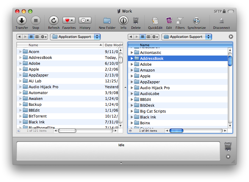This screenshot has height=182, width=249.
Task: Expand selected AddressBook folder in right pane
Action: (x=132, y=58)
